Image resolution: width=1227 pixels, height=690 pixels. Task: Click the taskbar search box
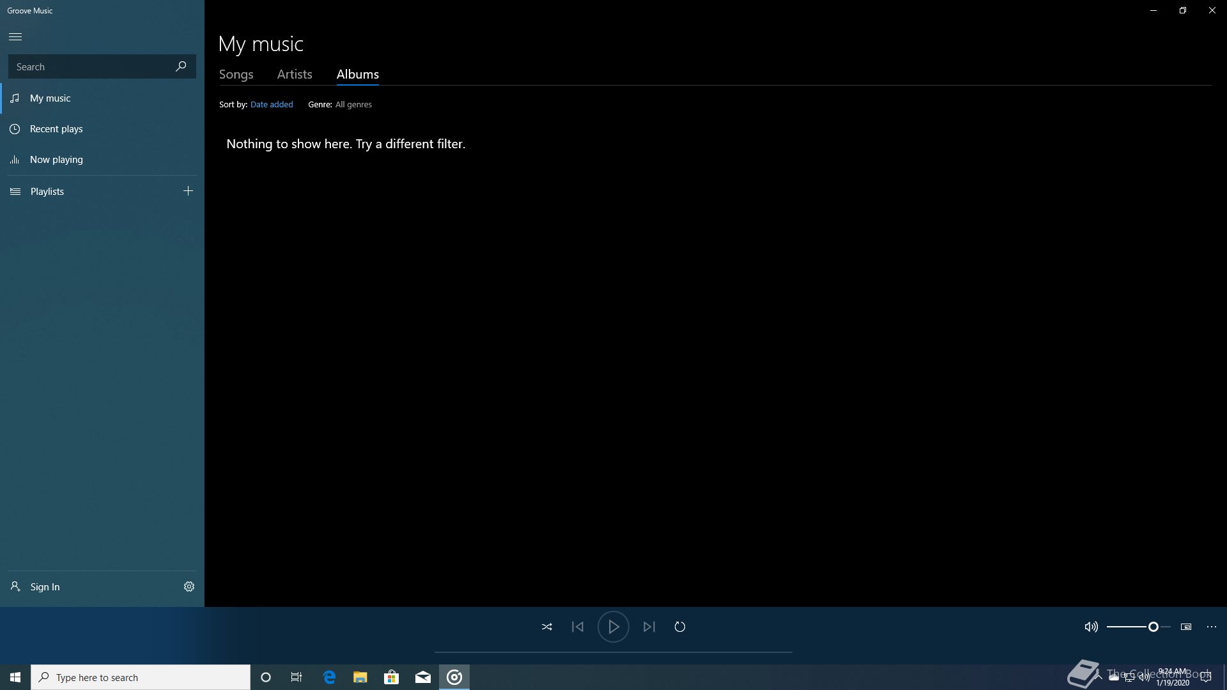141,677
